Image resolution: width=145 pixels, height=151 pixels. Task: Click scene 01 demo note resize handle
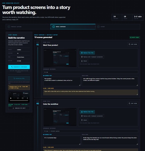(x=137, y=94)
